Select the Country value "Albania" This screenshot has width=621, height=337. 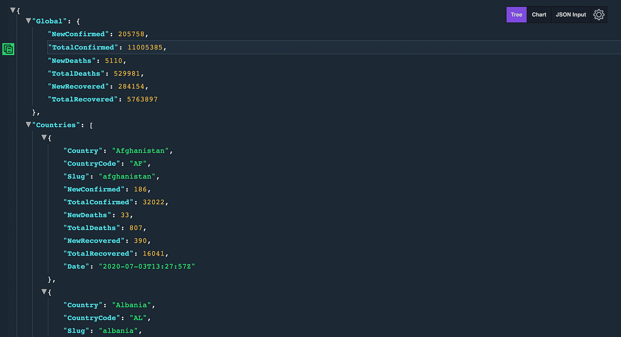tap(131, 305)
